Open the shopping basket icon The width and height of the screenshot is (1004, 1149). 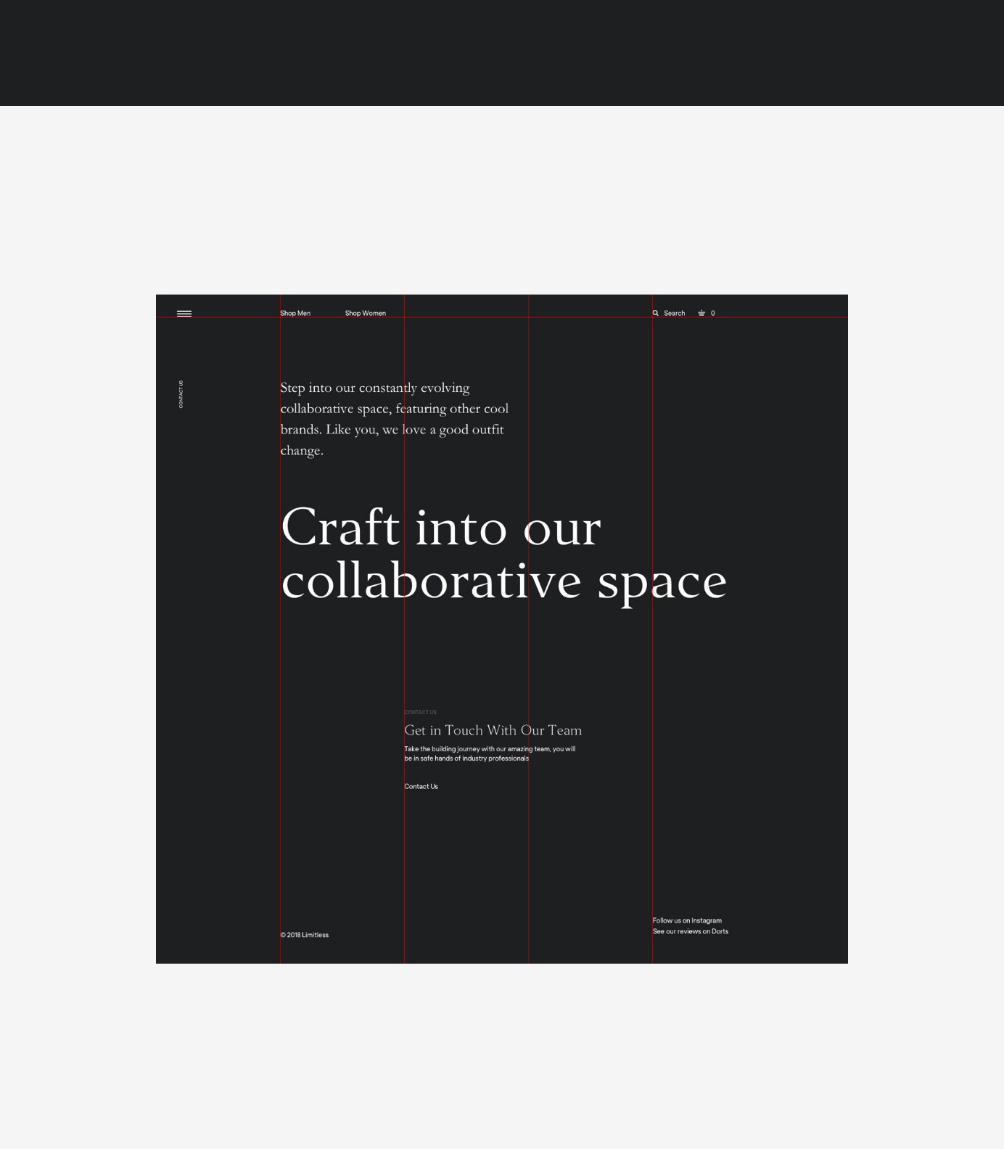(701, 314)
